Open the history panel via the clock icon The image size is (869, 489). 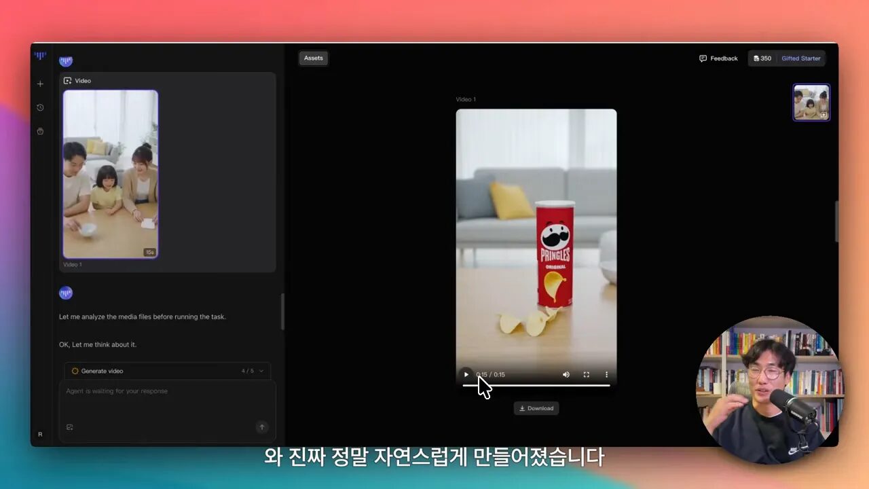click(40, 107)
